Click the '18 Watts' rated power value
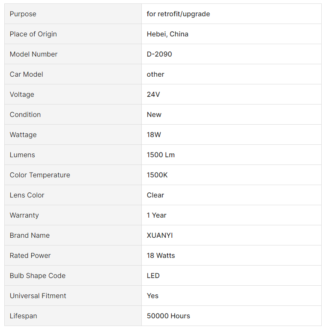This screenshot has width=329, height=332. (161, 255)
